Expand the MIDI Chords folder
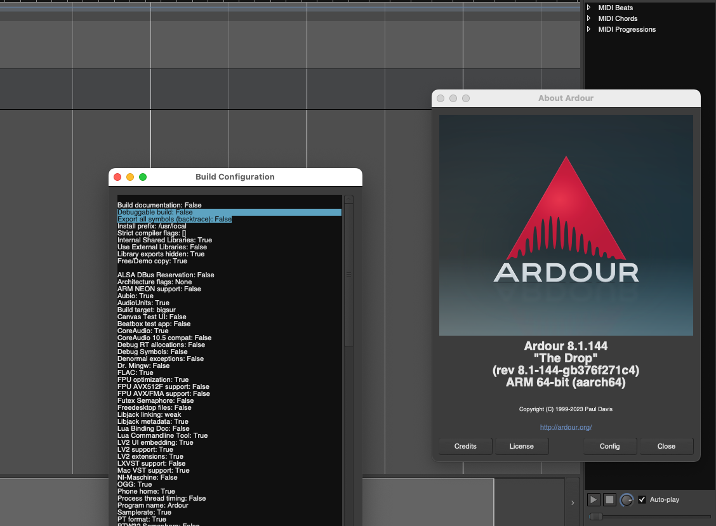This screenshot has width=716, height=526. point(588,18)
